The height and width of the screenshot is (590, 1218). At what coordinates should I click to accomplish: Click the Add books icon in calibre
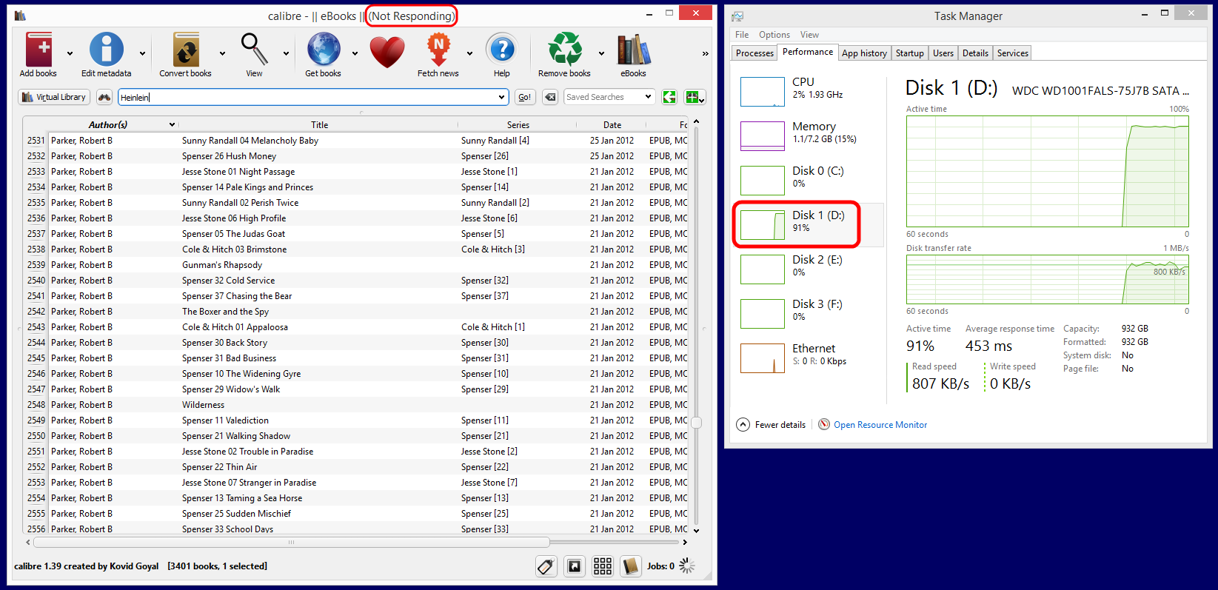click(x=39, y=50)
